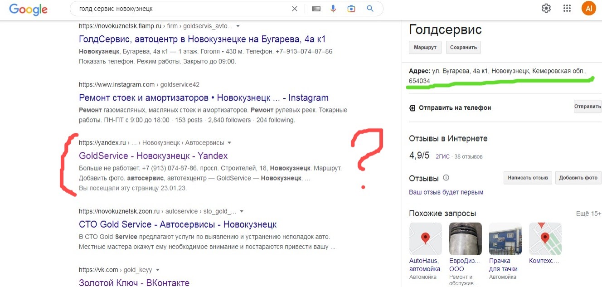This screenshot has height=287, width=602.
Task: Click the 4,9/5 rating value
Action: [x=419, y=156]
